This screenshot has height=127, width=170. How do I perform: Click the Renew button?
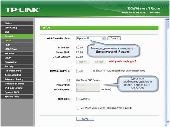[x=83, y=62]
